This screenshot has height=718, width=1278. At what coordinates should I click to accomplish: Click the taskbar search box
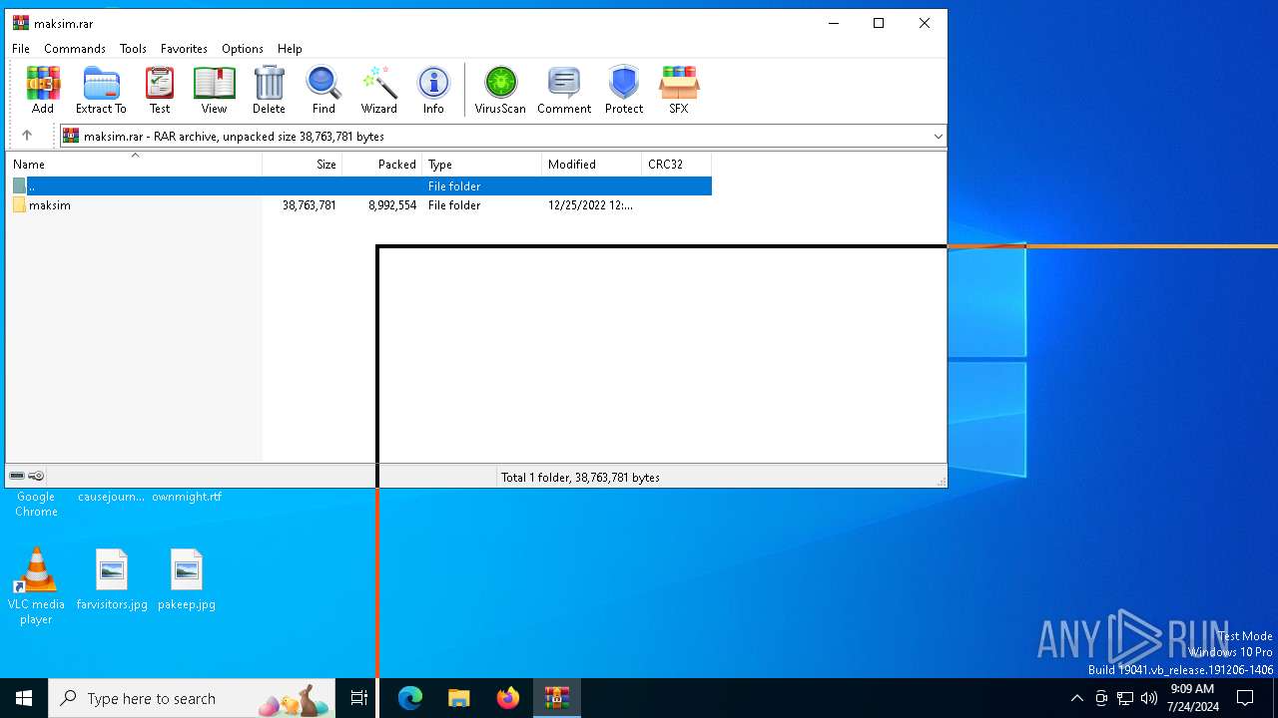coord(193,698)
